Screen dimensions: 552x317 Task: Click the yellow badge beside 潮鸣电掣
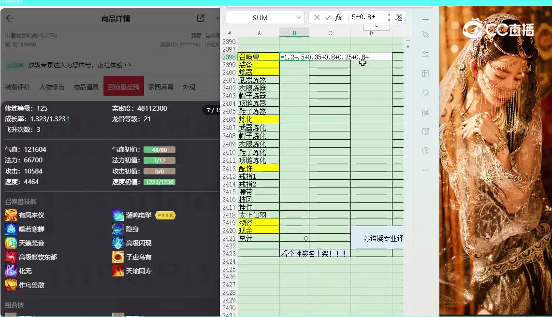pos(165,215)
